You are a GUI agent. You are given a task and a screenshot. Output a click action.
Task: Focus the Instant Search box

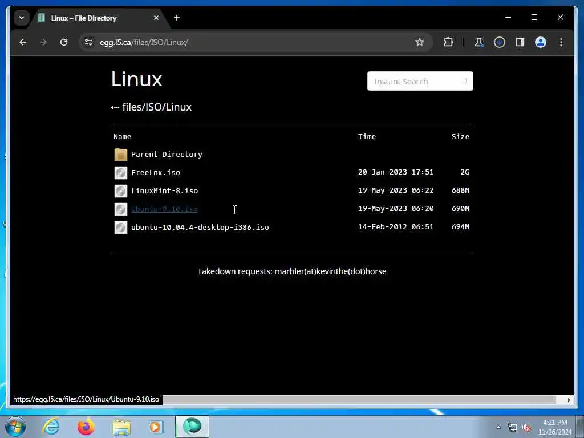tap(420, 81)
